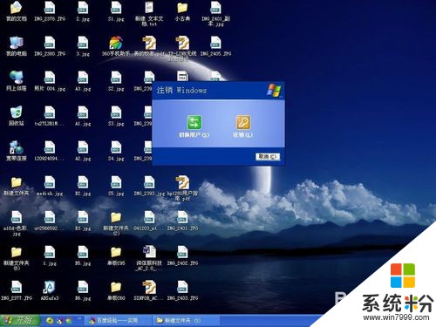The width and height of the screenshot is (436, 327).
Task: Select the IMG_2405.JPG file icon
Action: pos(215,43)
